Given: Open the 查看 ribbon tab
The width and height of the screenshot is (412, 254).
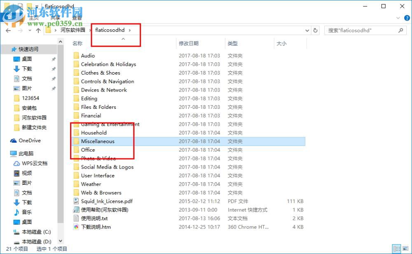Looking at the screenshot, I should (77, 18).
